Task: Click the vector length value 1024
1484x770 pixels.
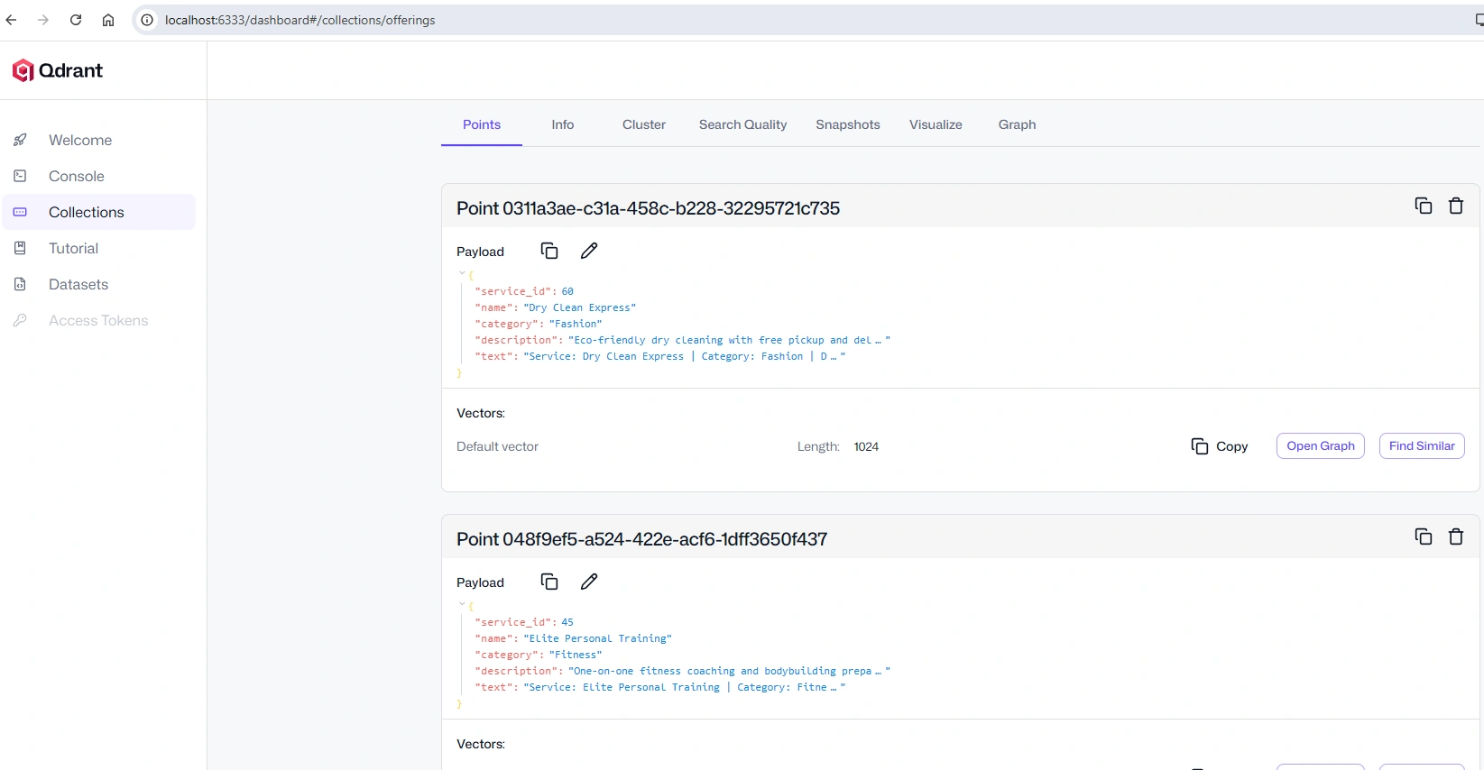Action: click(x=866, y=446)
